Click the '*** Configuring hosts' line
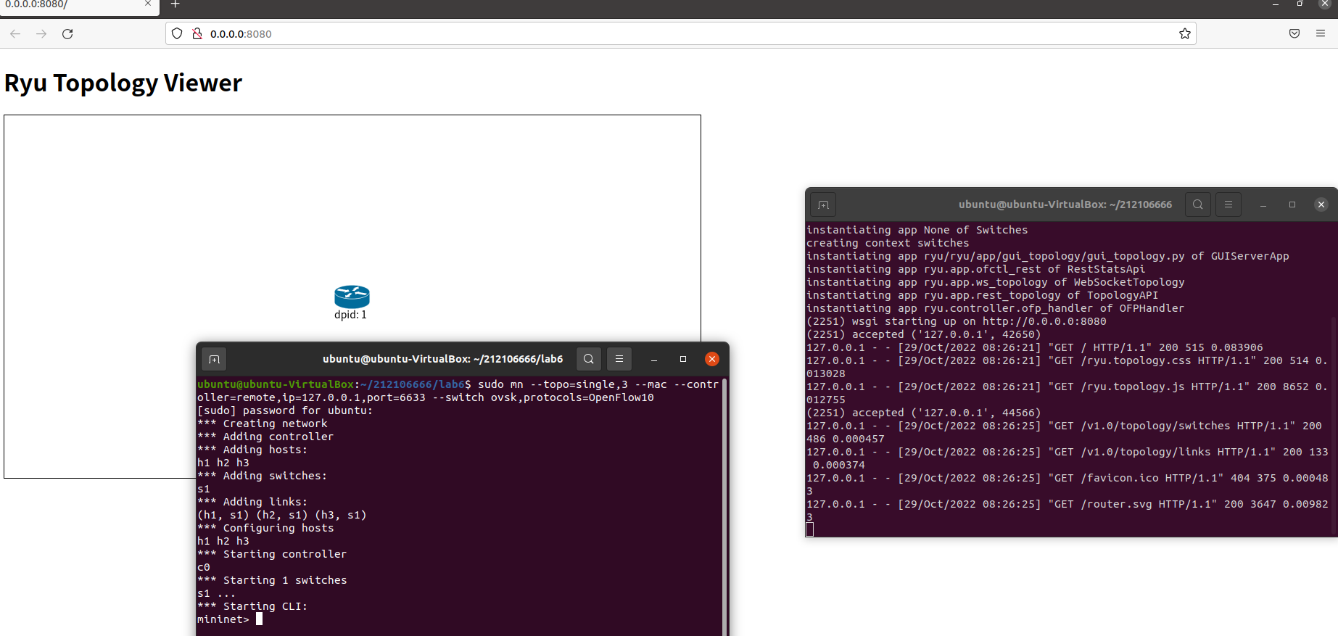 (x=265, y=528)
